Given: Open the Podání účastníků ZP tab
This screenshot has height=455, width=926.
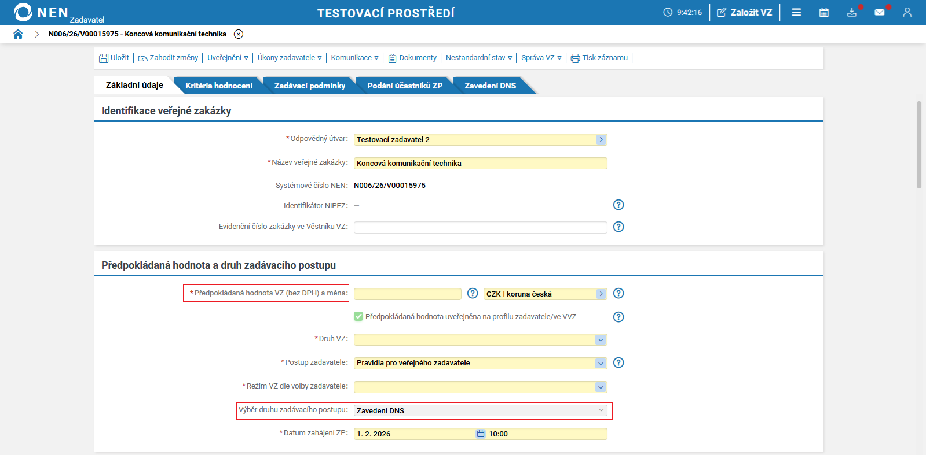Looking at the screenshot, I should pos(405,86).
